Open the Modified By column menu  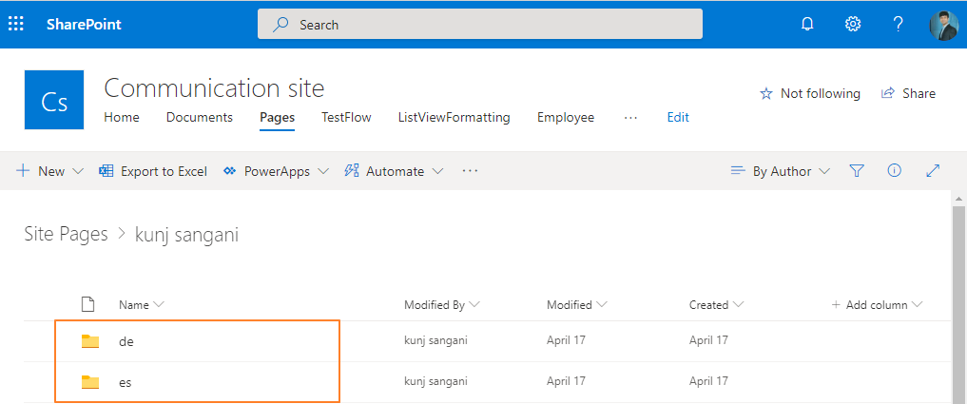coord(442,305)
